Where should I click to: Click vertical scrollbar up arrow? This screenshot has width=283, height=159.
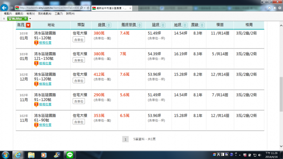(x=281, y=26)
